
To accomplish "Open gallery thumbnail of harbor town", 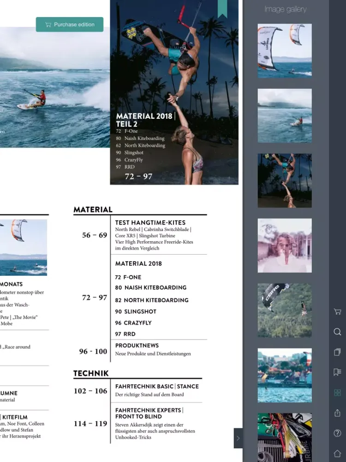I will [x=285, y=375].
